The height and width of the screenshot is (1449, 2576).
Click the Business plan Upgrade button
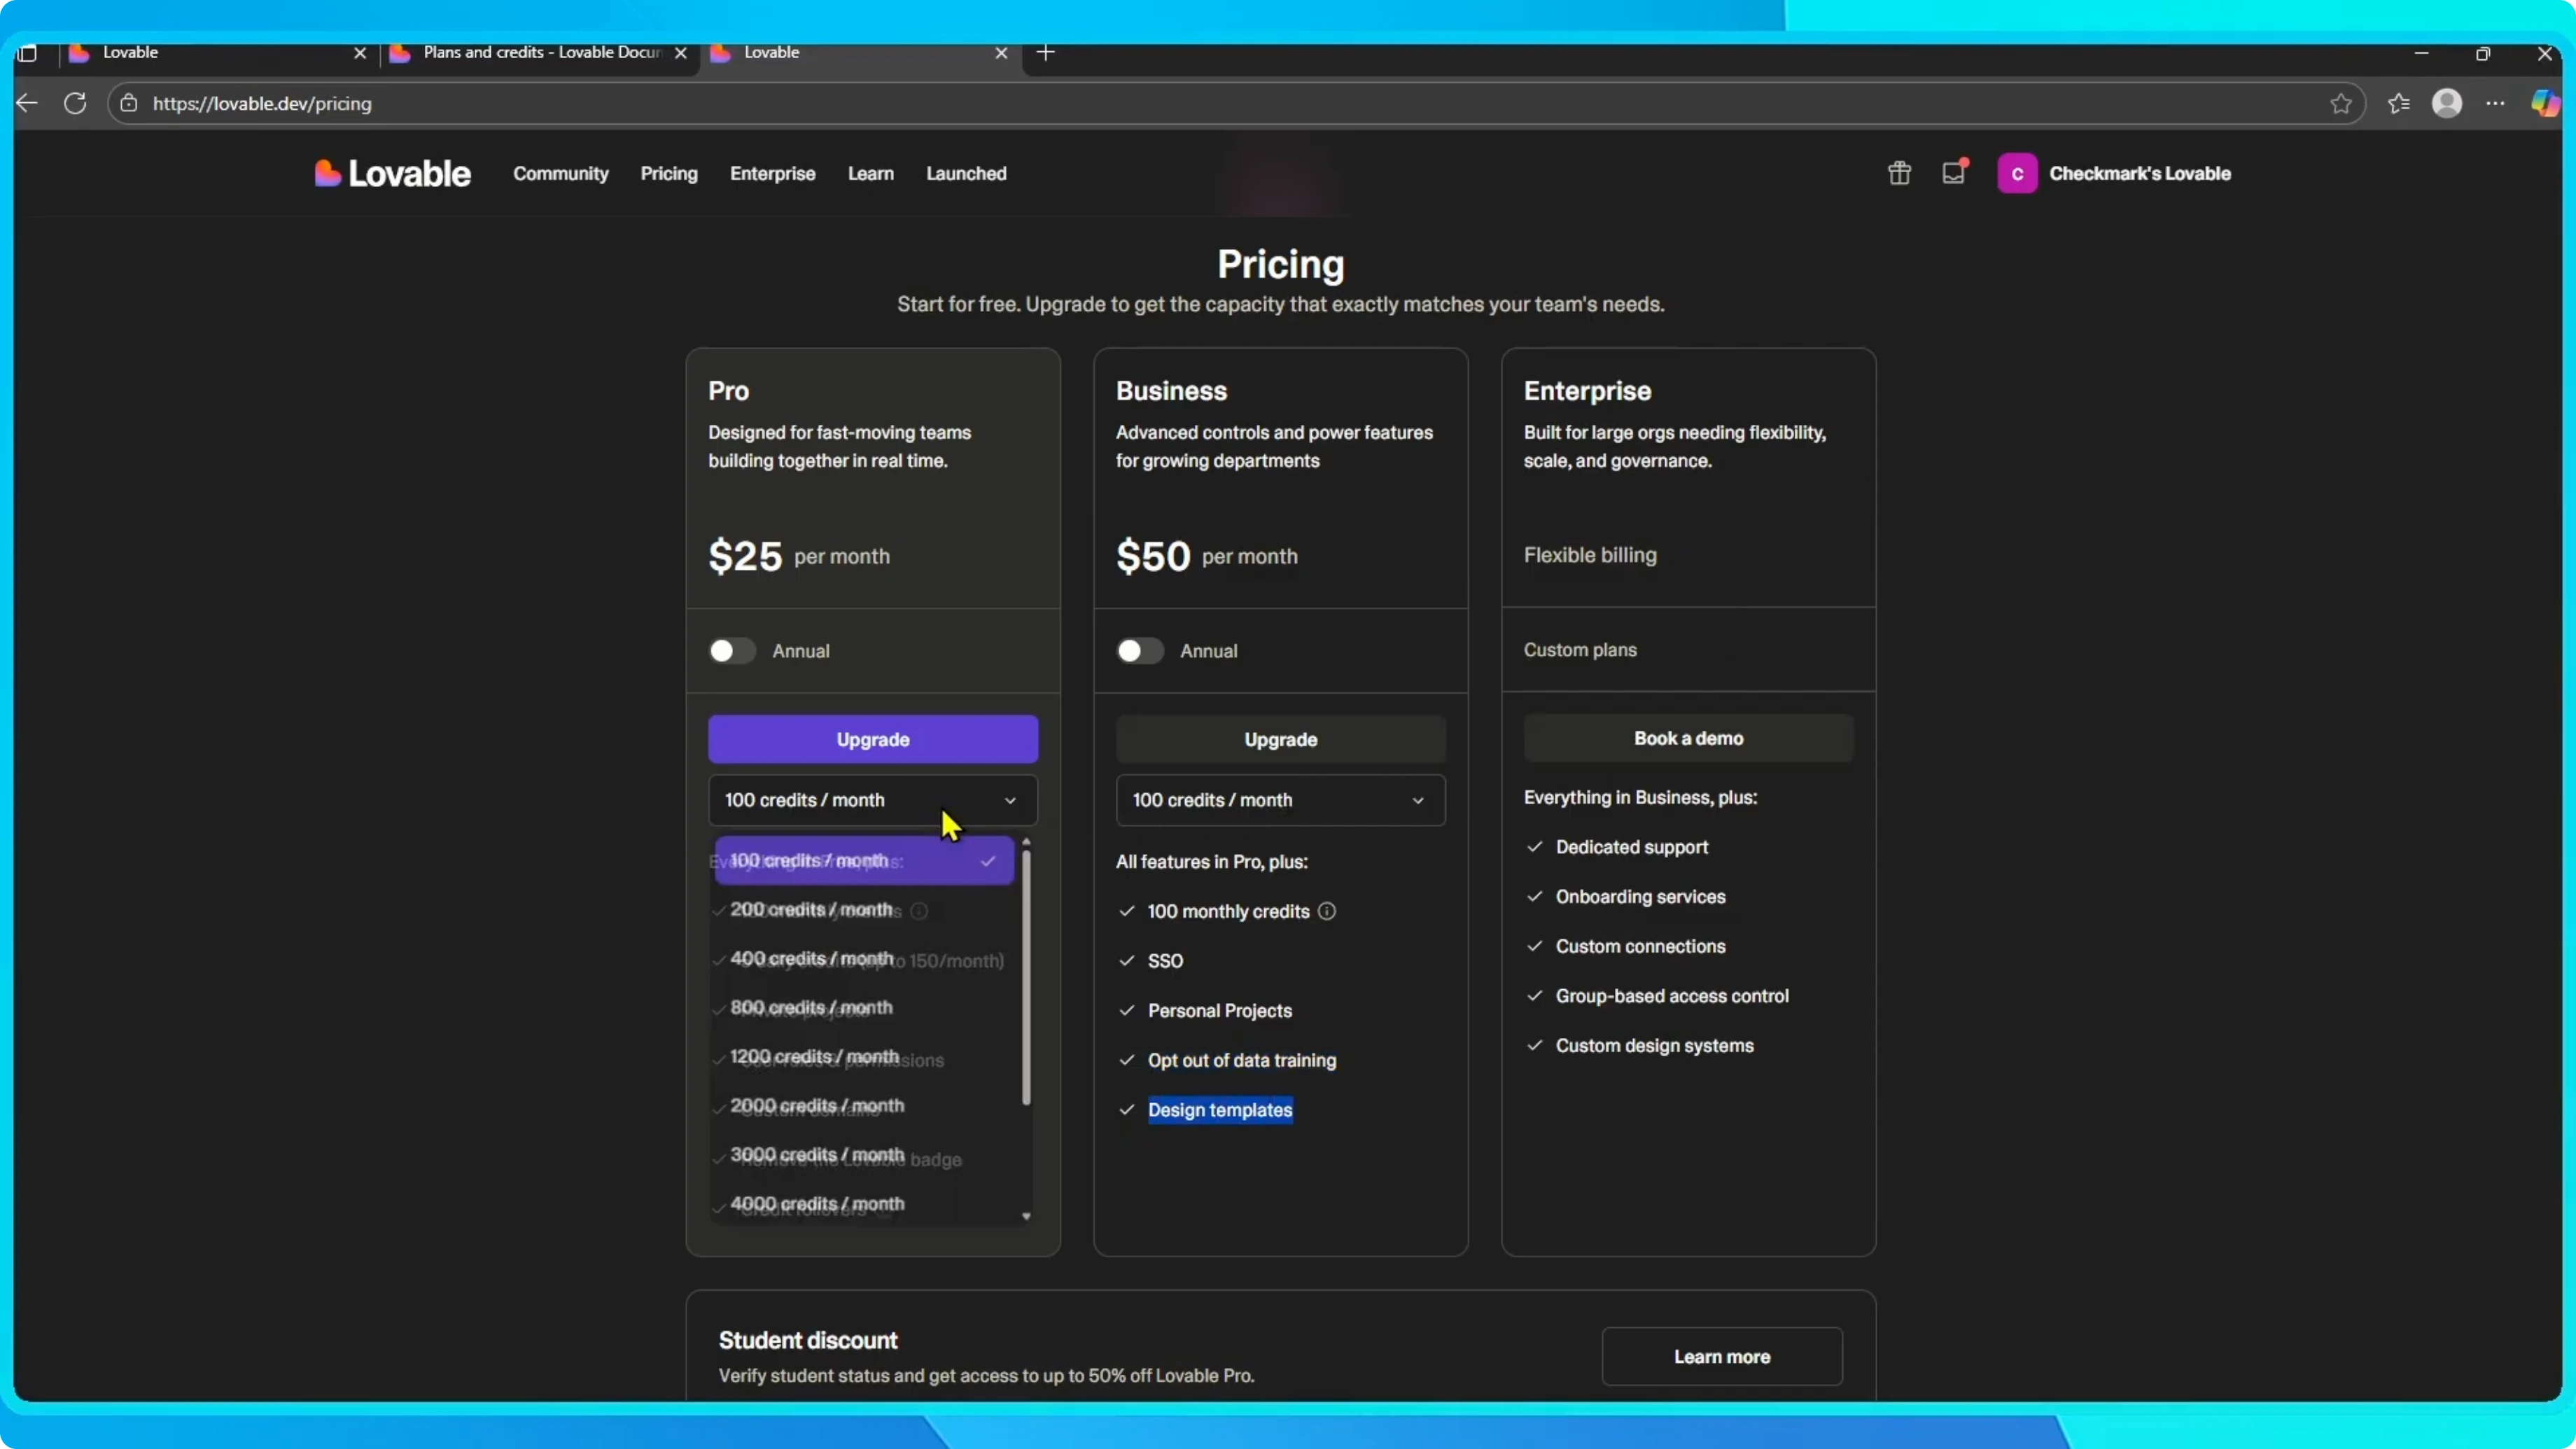[1281, 740]
